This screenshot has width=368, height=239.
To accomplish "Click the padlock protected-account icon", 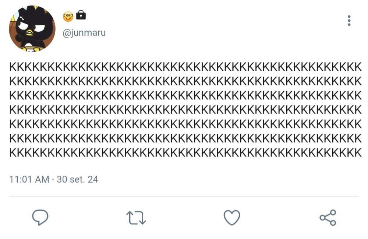I will point(81,15).
